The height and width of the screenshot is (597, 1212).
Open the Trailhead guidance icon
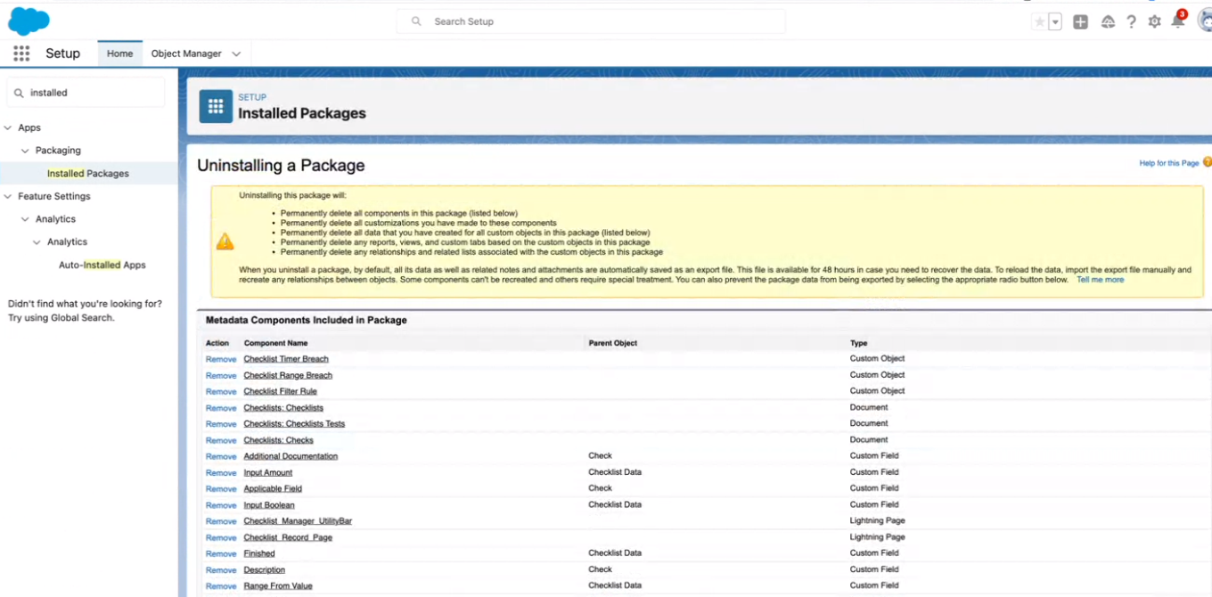(1108, 22)
